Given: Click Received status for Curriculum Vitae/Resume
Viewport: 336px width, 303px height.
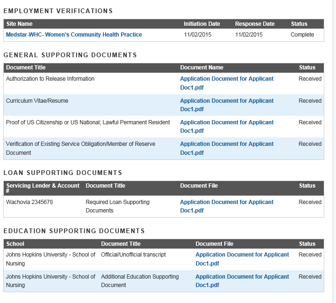Looking at the screenshot, I should coord(310,101).
